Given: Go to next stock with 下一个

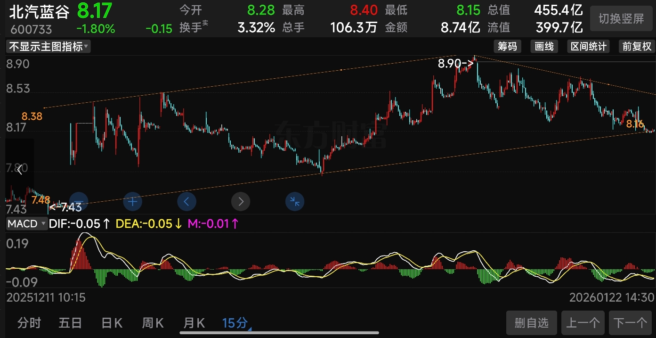Looking at the screenshot, I should pos(631,323).
